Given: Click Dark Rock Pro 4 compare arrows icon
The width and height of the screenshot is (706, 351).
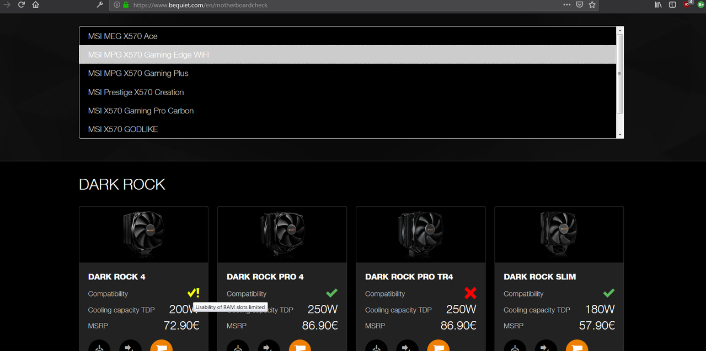Looking at the screenshot, I should point(269,347).
